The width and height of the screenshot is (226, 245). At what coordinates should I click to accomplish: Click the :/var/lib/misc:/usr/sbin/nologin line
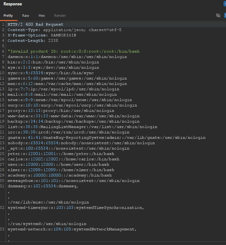click(x=48, y=202)
